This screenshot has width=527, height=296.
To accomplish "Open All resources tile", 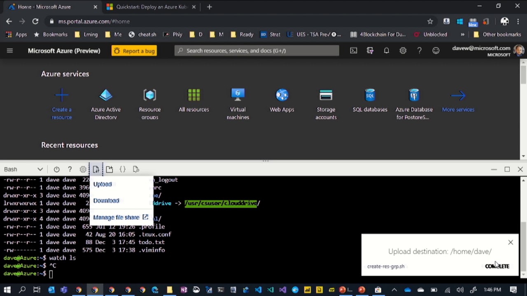I will click(194, 101).
